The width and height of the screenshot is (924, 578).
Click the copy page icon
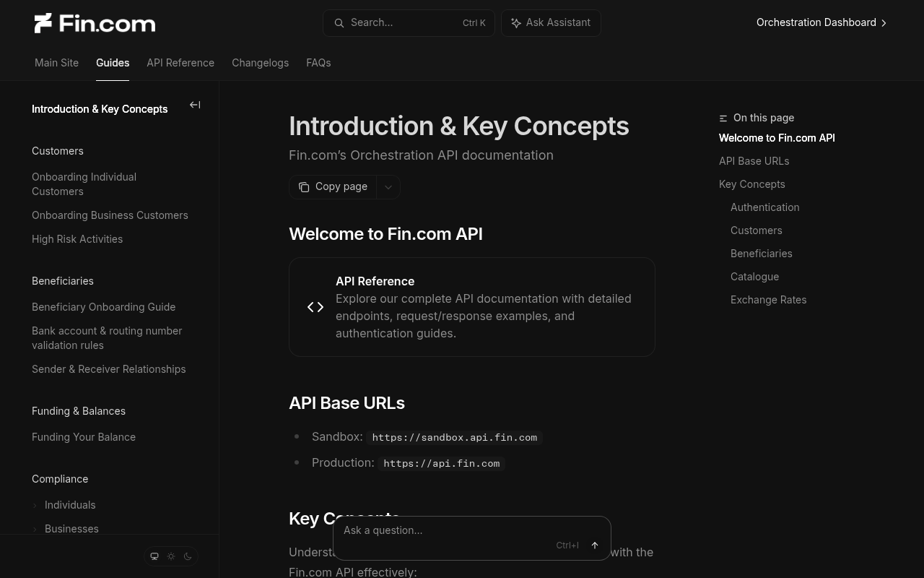(304, 187)
